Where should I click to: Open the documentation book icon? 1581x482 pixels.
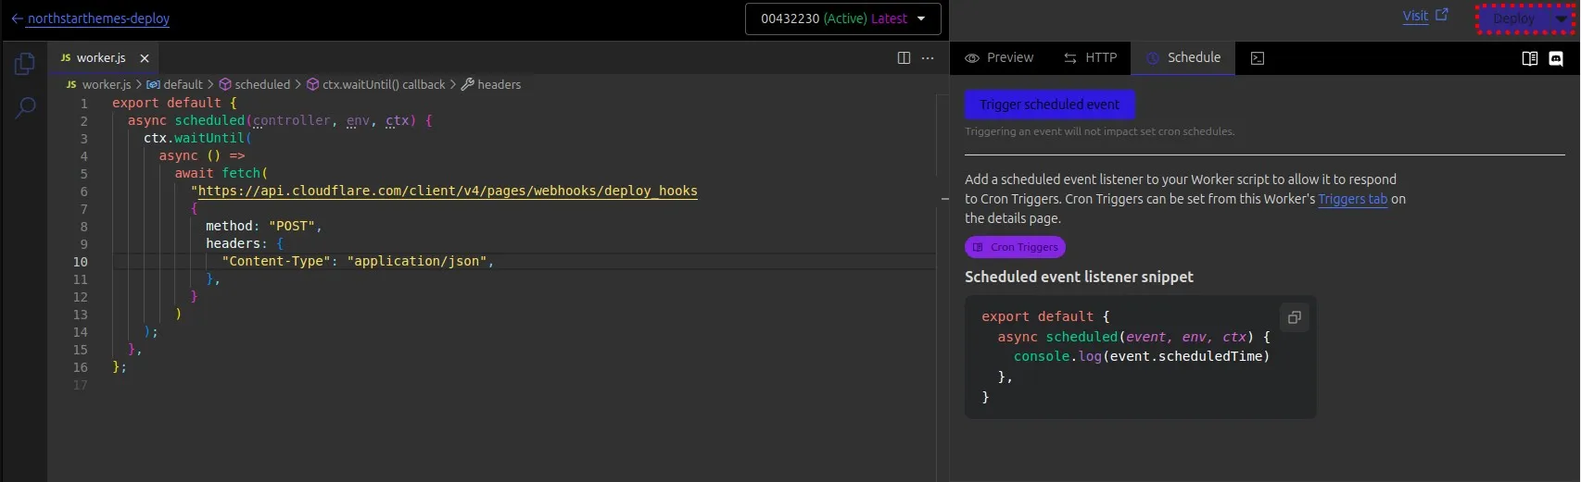coord(1530,58)
